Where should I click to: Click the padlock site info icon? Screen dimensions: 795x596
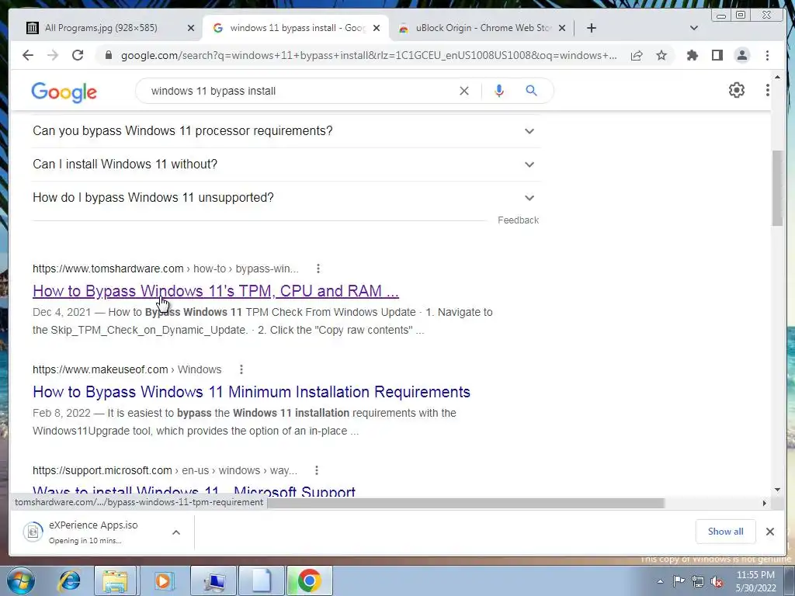pyautogui.click(x=108, y=55)
